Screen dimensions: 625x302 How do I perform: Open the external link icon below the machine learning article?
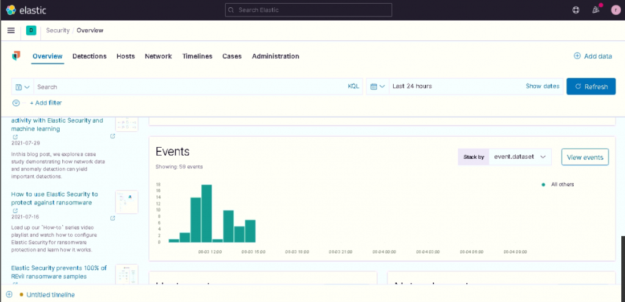(x=15, y=137)
